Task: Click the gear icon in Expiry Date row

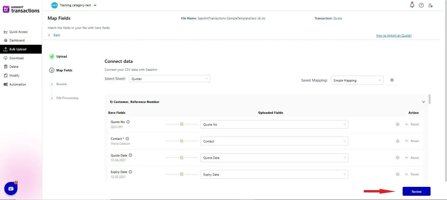Action: [x=398, y=174]
